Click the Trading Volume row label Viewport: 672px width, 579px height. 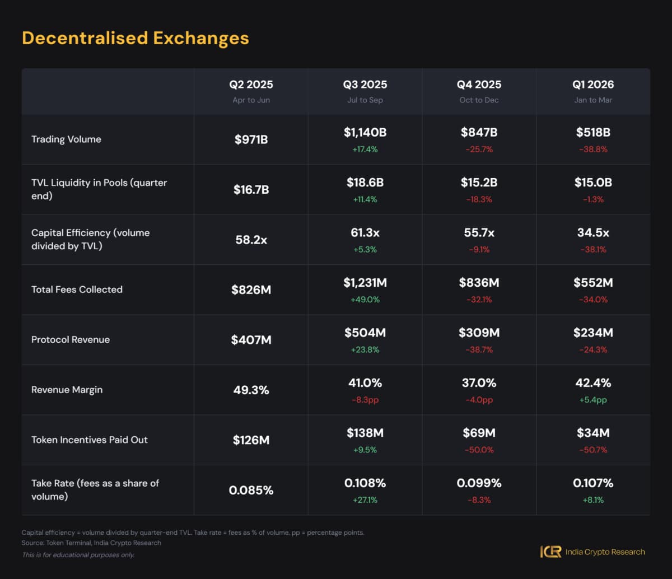point(66,139)
